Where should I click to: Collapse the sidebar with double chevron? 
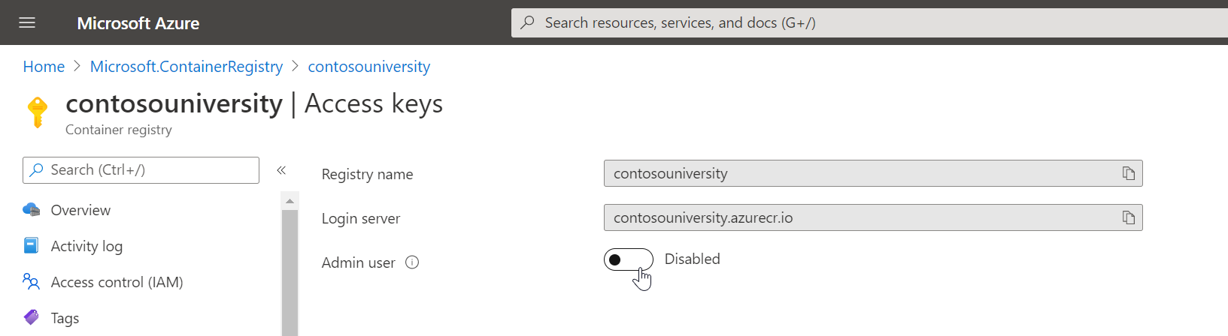[281, 170]
